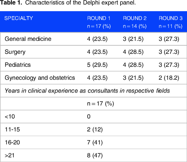Click the Surgery row label
The height and width of the screenshot is (162, 187).
coord(14,52)
